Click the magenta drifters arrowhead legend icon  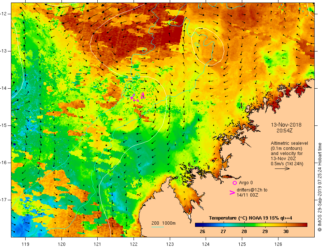point(232,193)
